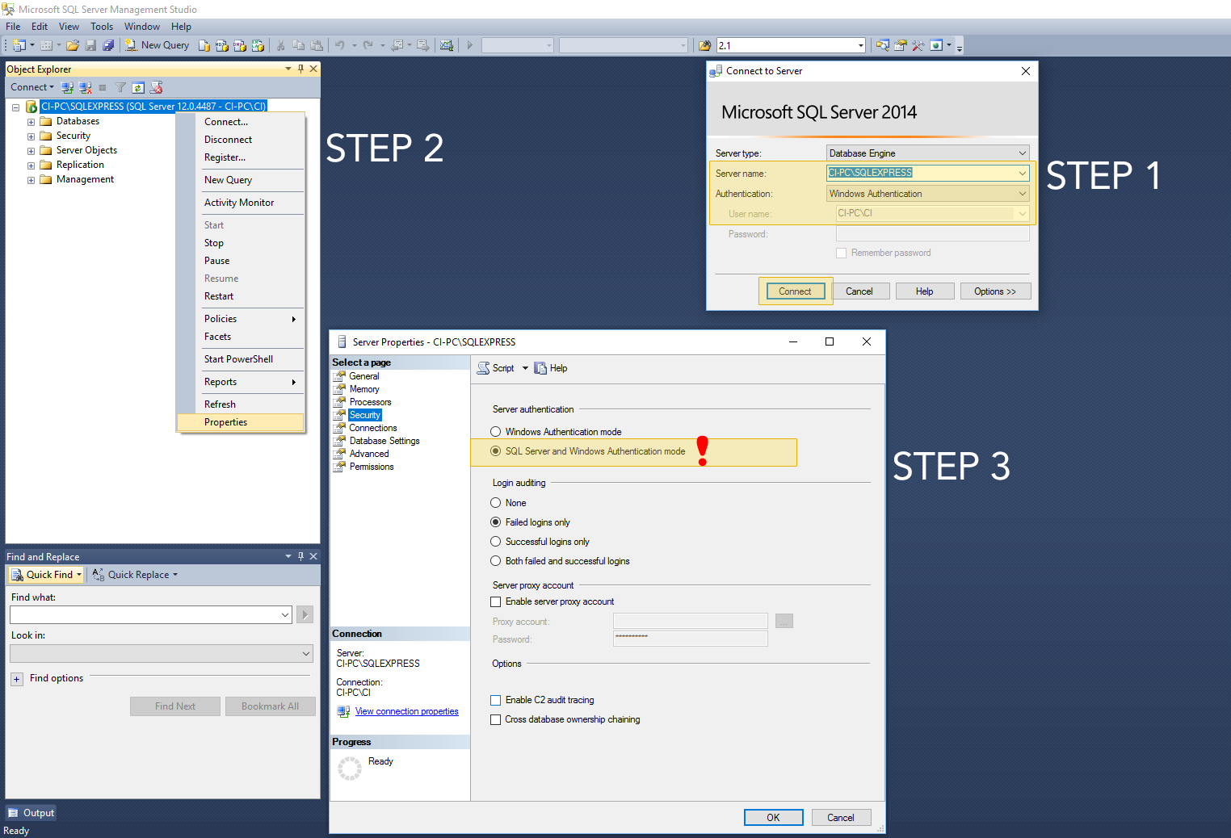The image size is (1231, 838).
Task: Expand the Replication tree node
Action: pos(31,166)
